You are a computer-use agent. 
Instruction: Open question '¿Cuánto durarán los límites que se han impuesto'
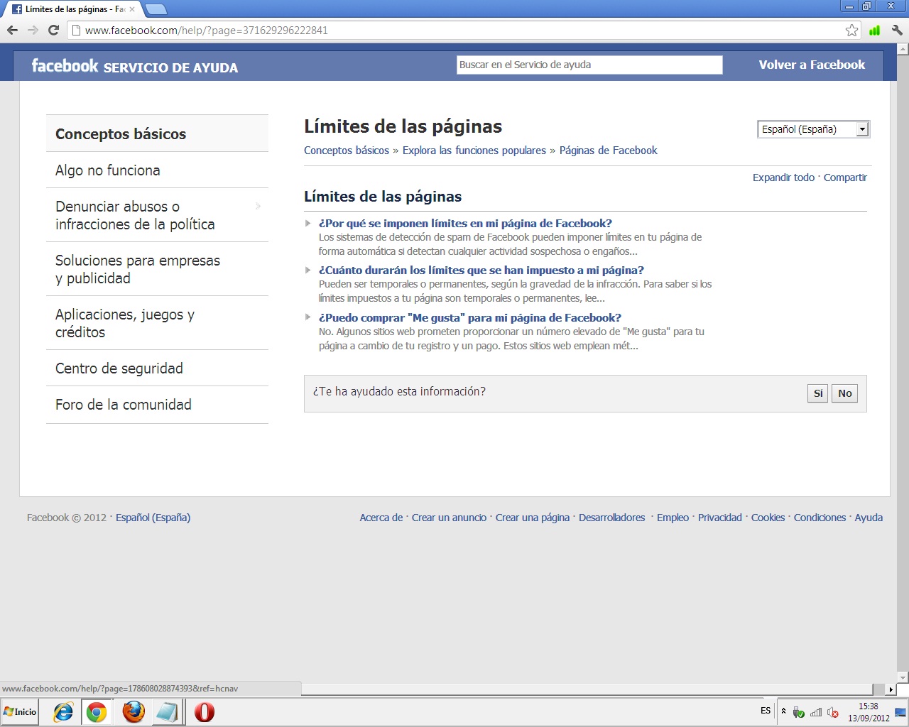(481, 270)
